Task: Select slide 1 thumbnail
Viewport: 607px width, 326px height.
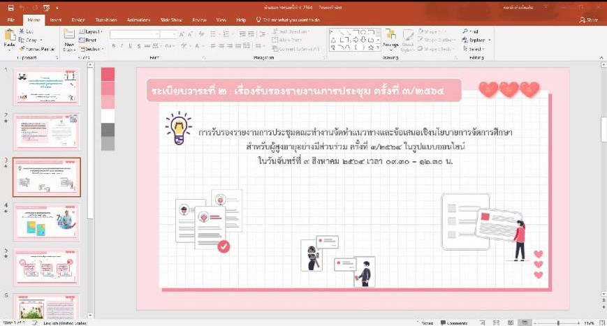Action: point(47,87)
